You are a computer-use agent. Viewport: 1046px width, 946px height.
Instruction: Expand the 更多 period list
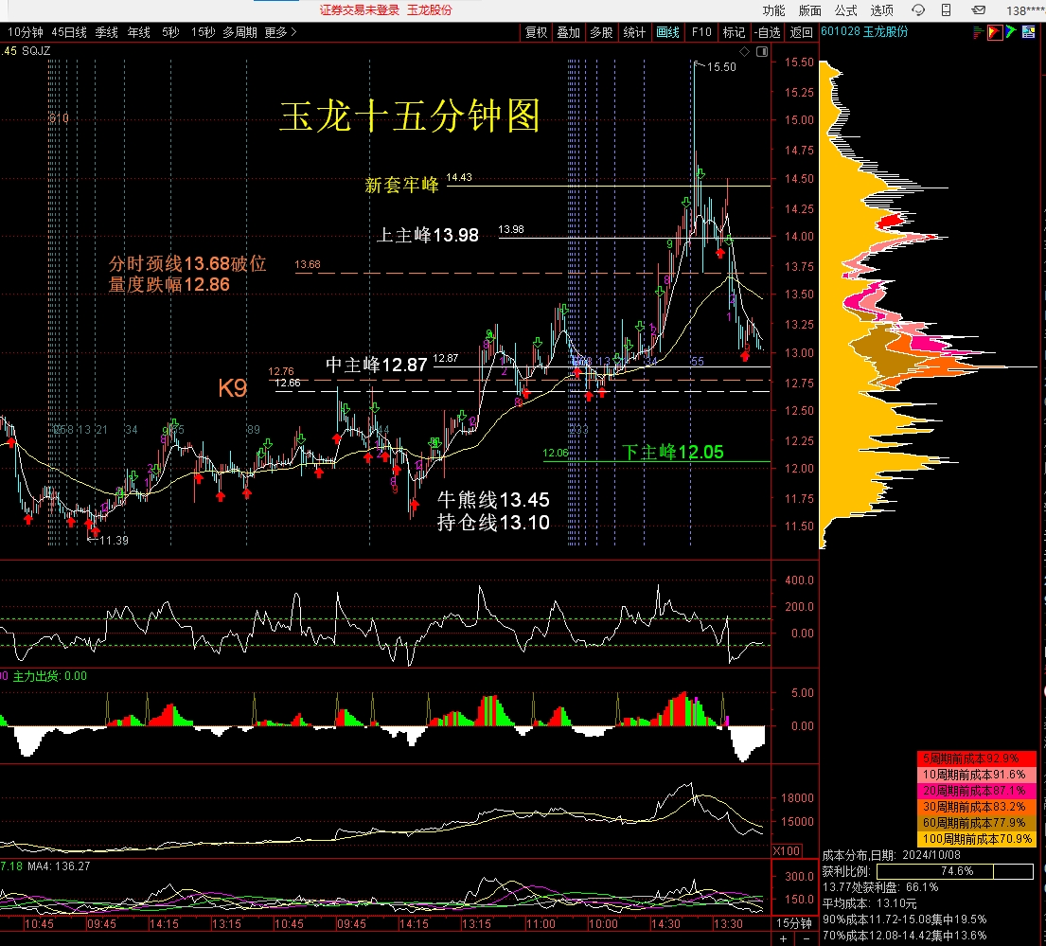pyautogui.click(x=280, y=32)
